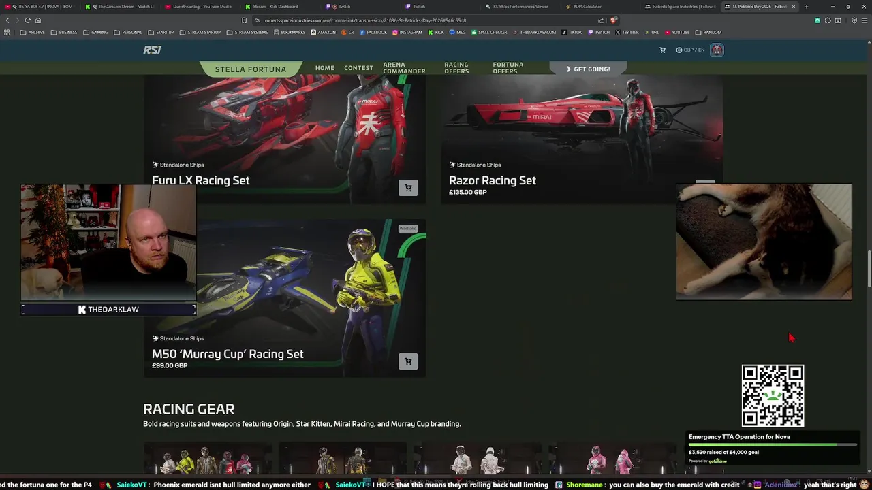This screenshot has height=490, width=872.
Task: Open the Razor Racing Set title
Action: (x=492, y=180)
